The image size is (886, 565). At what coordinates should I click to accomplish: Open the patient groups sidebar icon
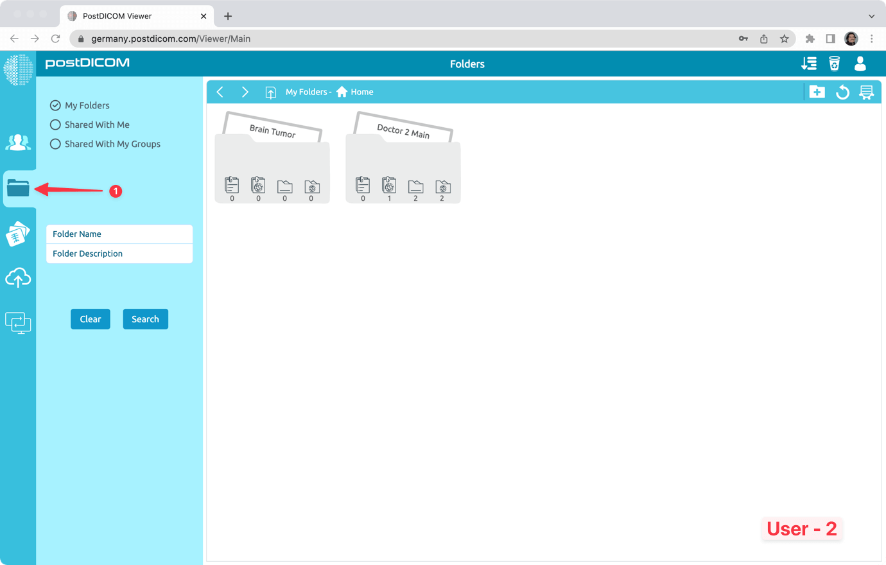[x=18, y=143]
